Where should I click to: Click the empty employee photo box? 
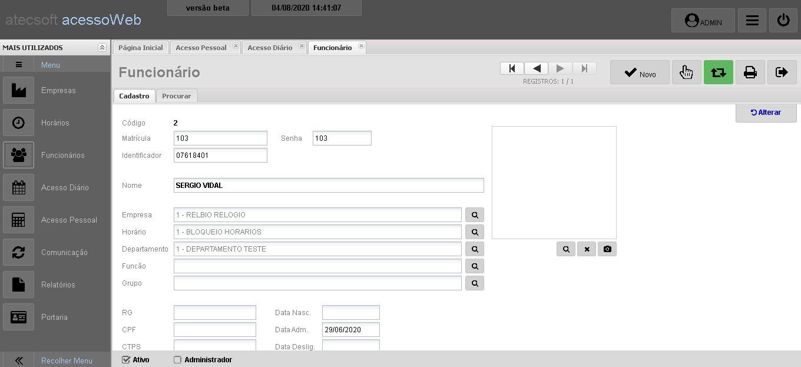(554, 183)
